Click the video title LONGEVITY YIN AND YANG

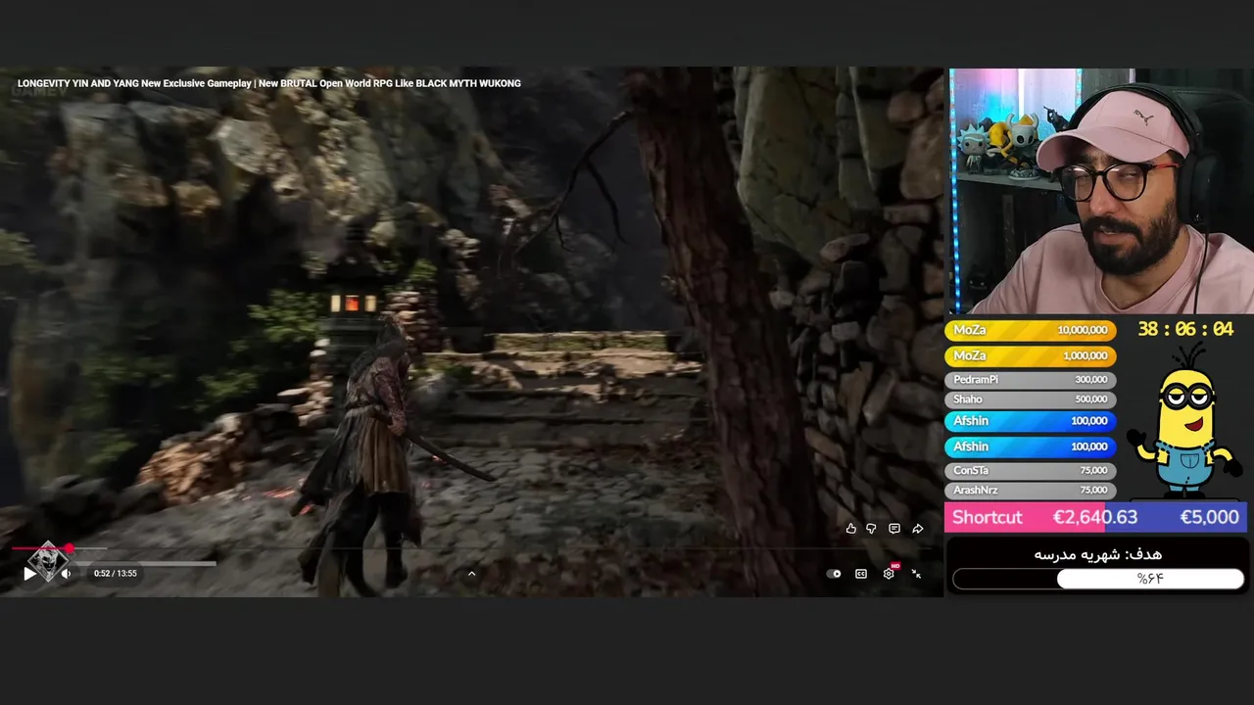[x=268, y=83]
